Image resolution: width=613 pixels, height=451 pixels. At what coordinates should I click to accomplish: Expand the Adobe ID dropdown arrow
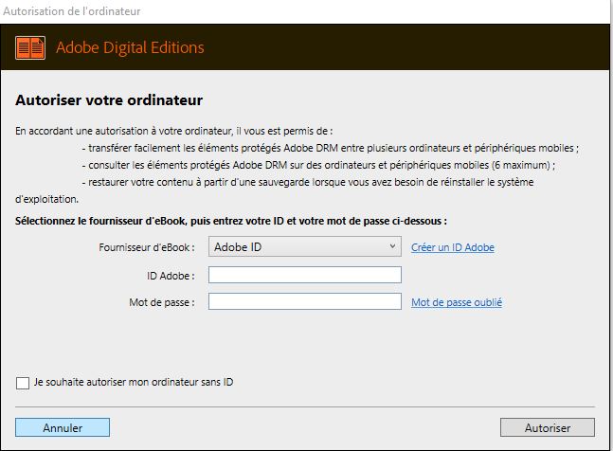click(393, 247)
